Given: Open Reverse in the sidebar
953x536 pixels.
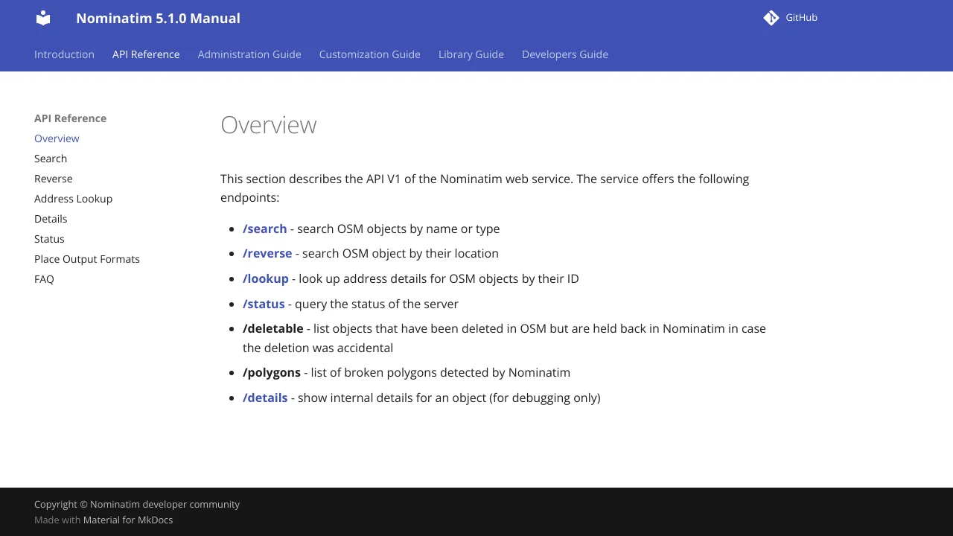Looking at the screenshot, I should 54,179.
